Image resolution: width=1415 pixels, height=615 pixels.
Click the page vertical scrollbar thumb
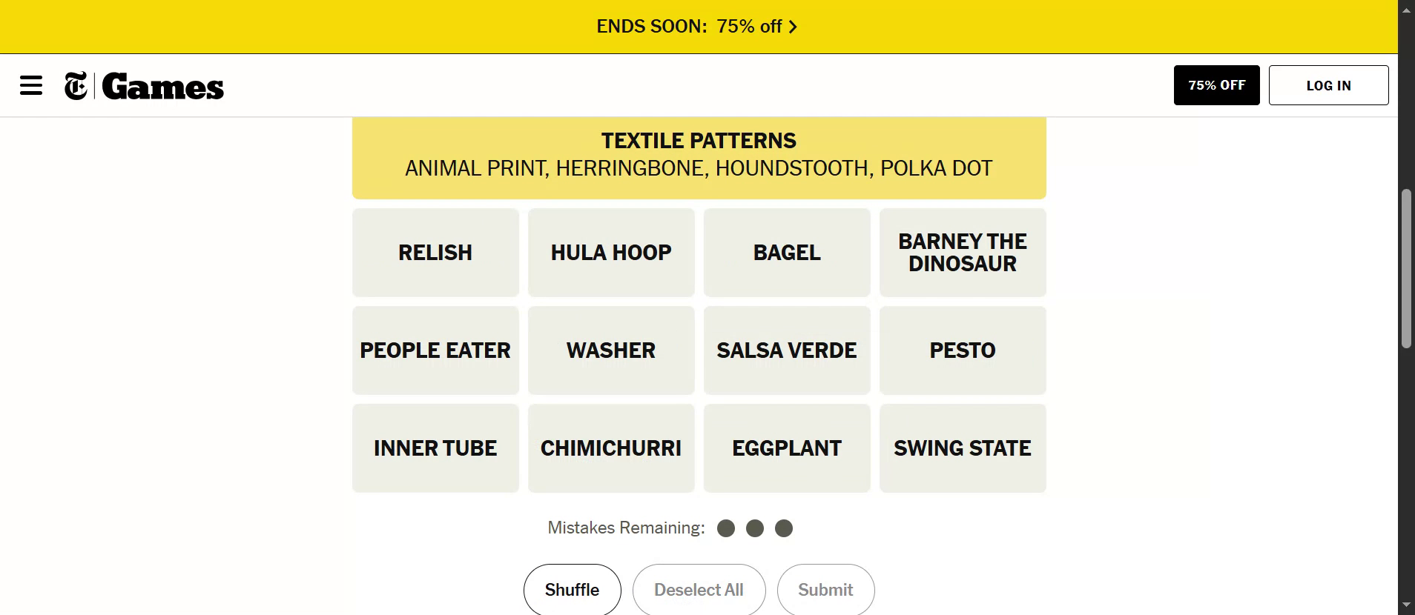1406,268
